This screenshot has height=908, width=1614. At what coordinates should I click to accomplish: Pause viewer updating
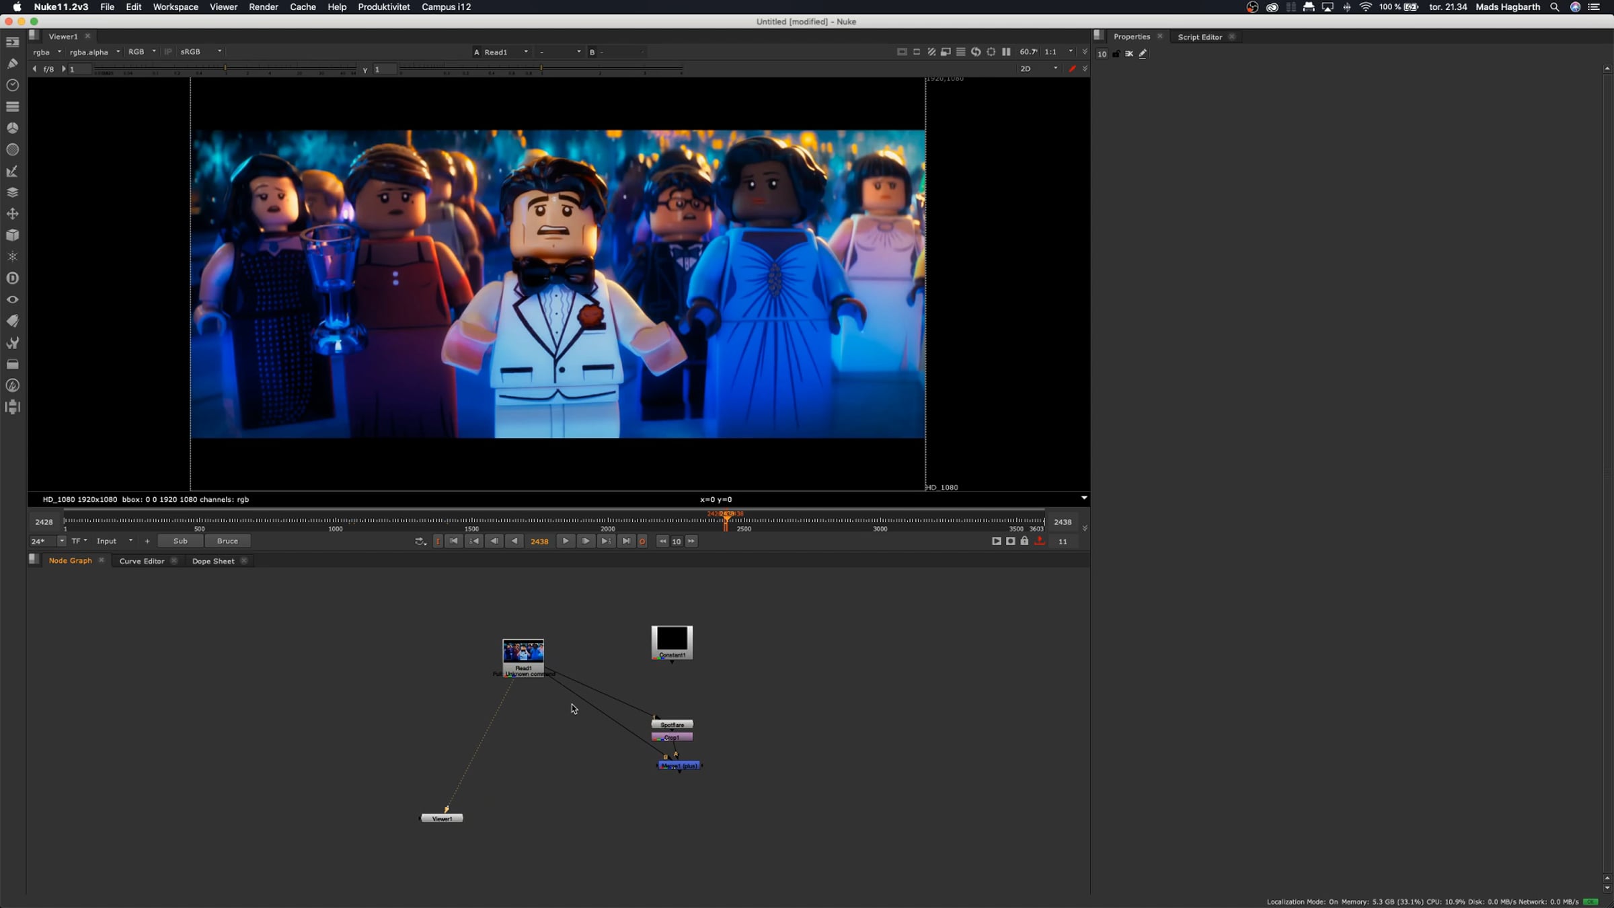[x=1006, y=52]
